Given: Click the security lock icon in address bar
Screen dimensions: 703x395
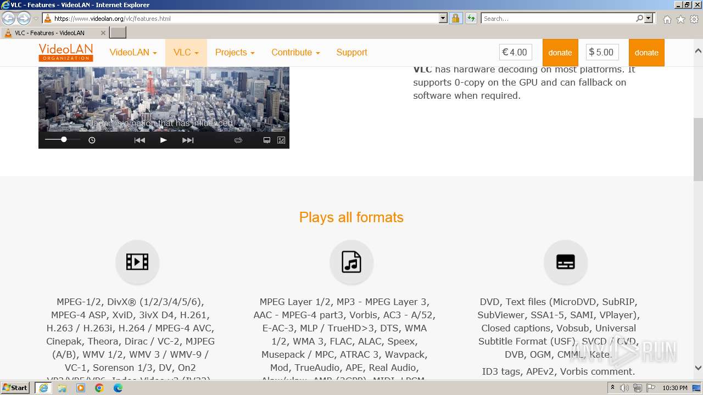Looking at the screenshot, I should (455, 18).
